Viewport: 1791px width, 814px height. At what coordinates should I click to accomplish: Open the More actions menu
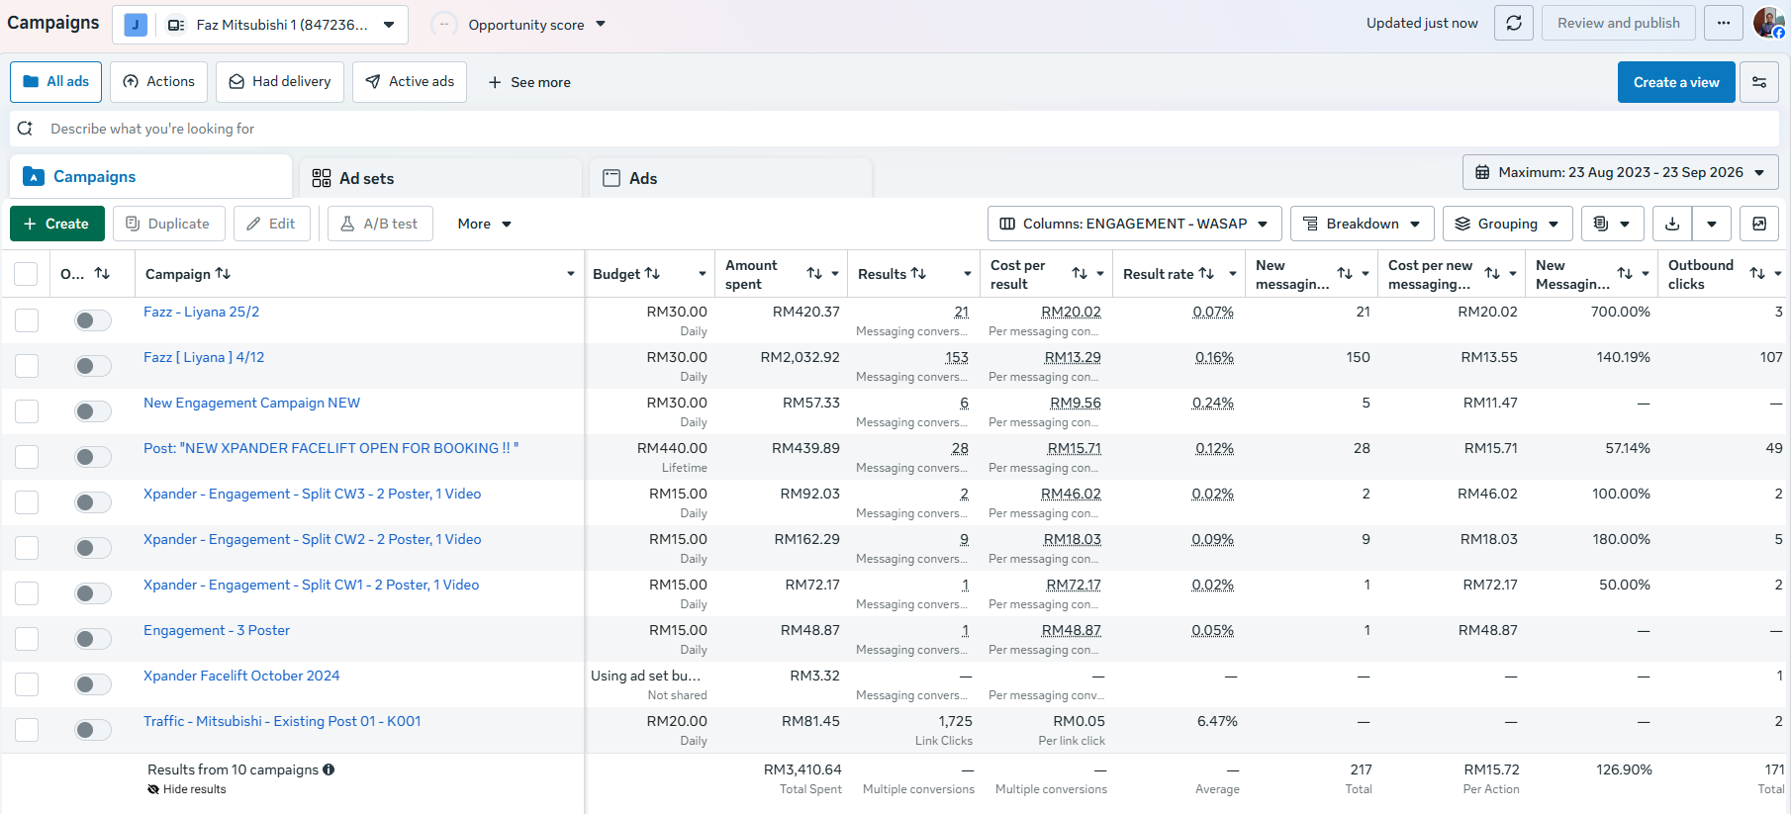pyautogui.click(x=484, y=224)
